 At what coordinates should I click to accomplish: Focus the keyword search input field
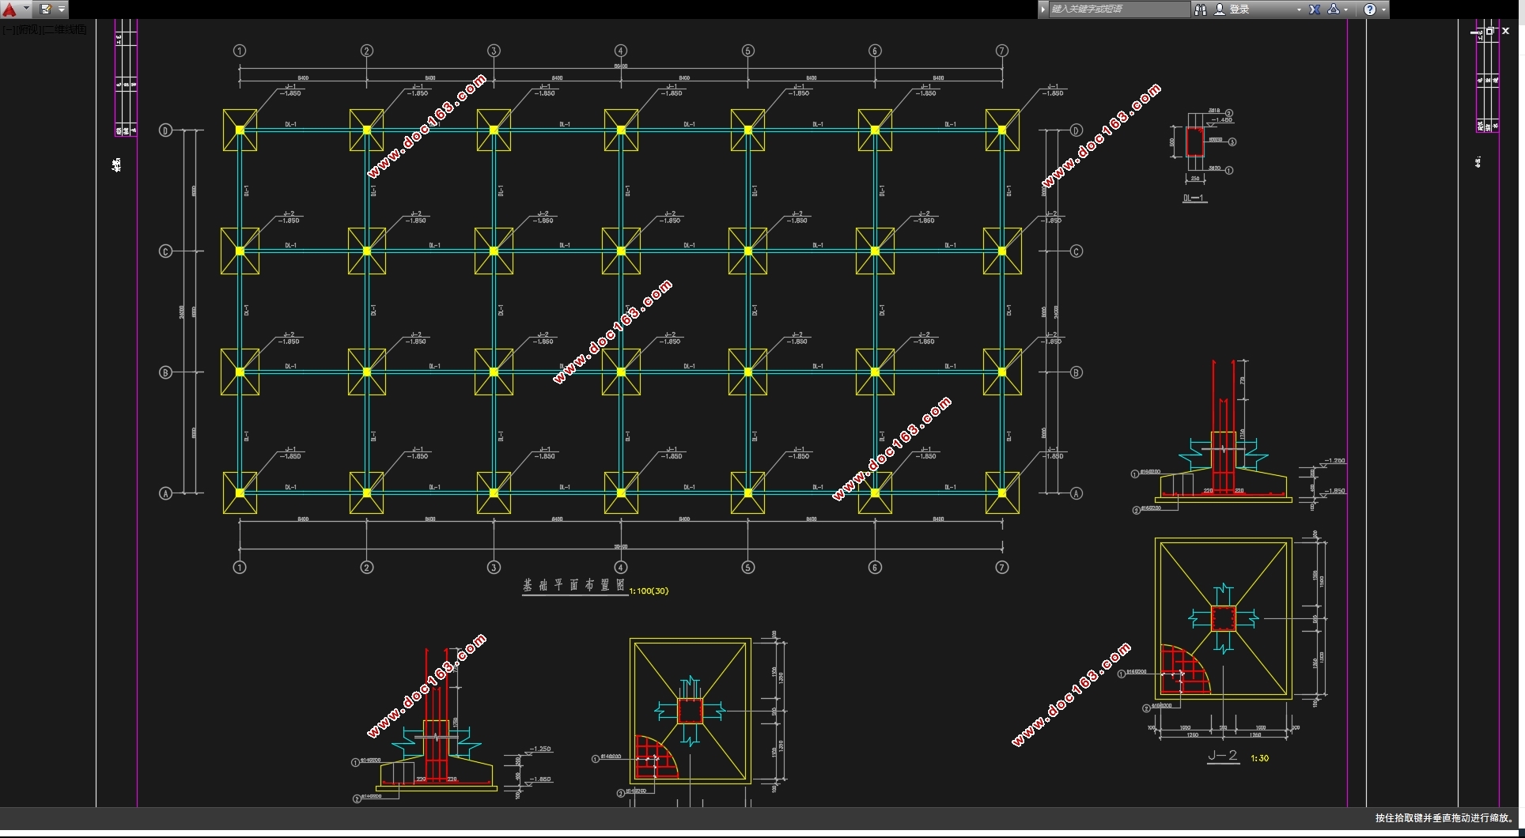pyautogui.click(x=1117, y=9)
